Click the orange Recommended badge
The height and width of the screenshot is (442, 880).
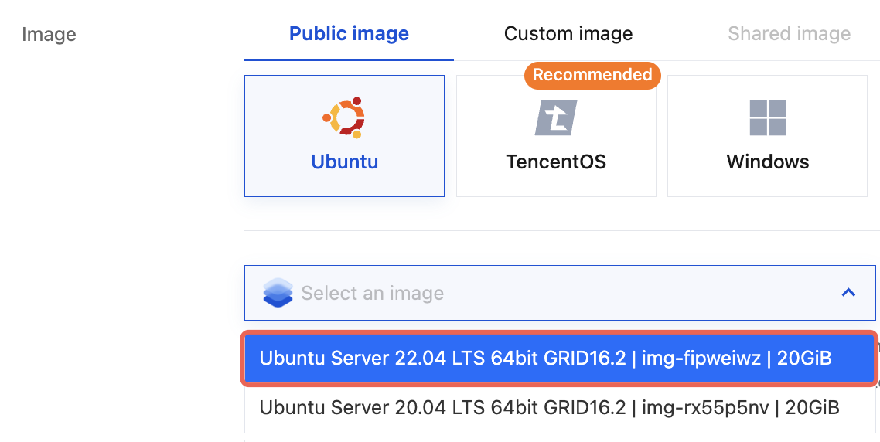tap(592, 75)
